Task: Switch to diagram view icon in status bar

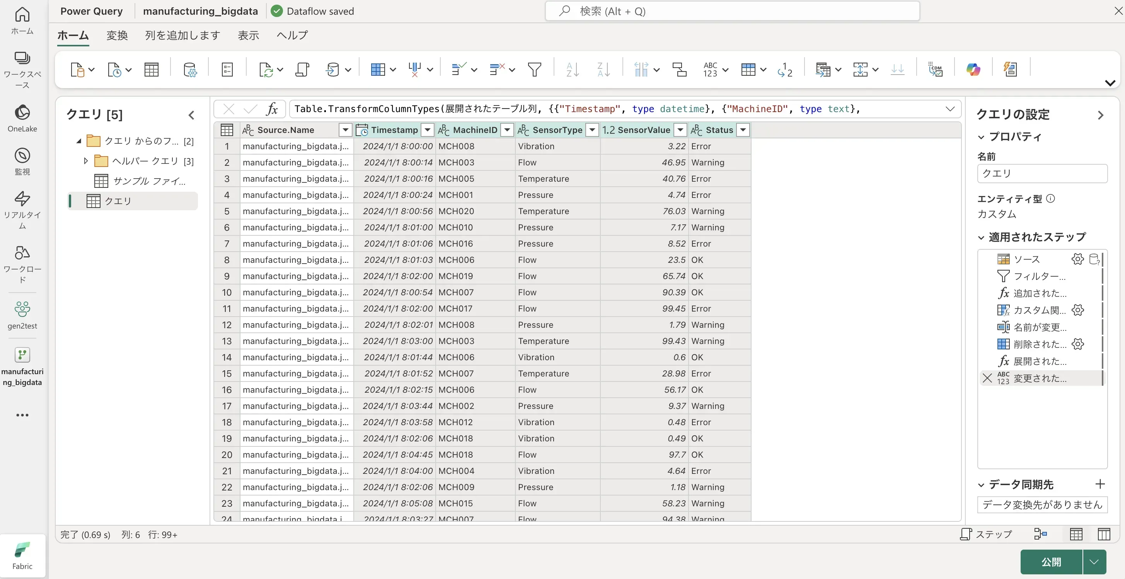Action: (x=1040, y=534)
